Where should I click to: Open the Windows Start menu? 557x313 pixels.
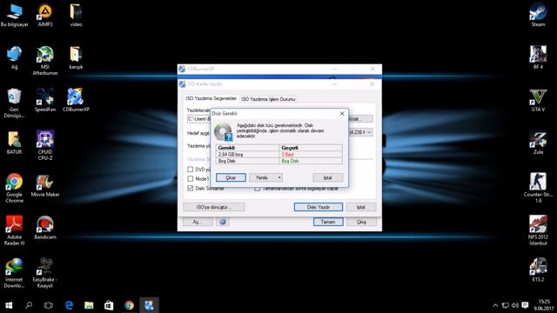(x=9, y=305)
